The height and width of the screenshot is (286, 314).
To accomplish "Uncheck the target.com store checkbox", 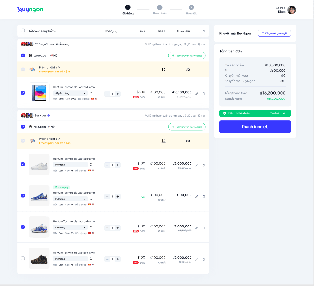I will click(x=23, y=56).
